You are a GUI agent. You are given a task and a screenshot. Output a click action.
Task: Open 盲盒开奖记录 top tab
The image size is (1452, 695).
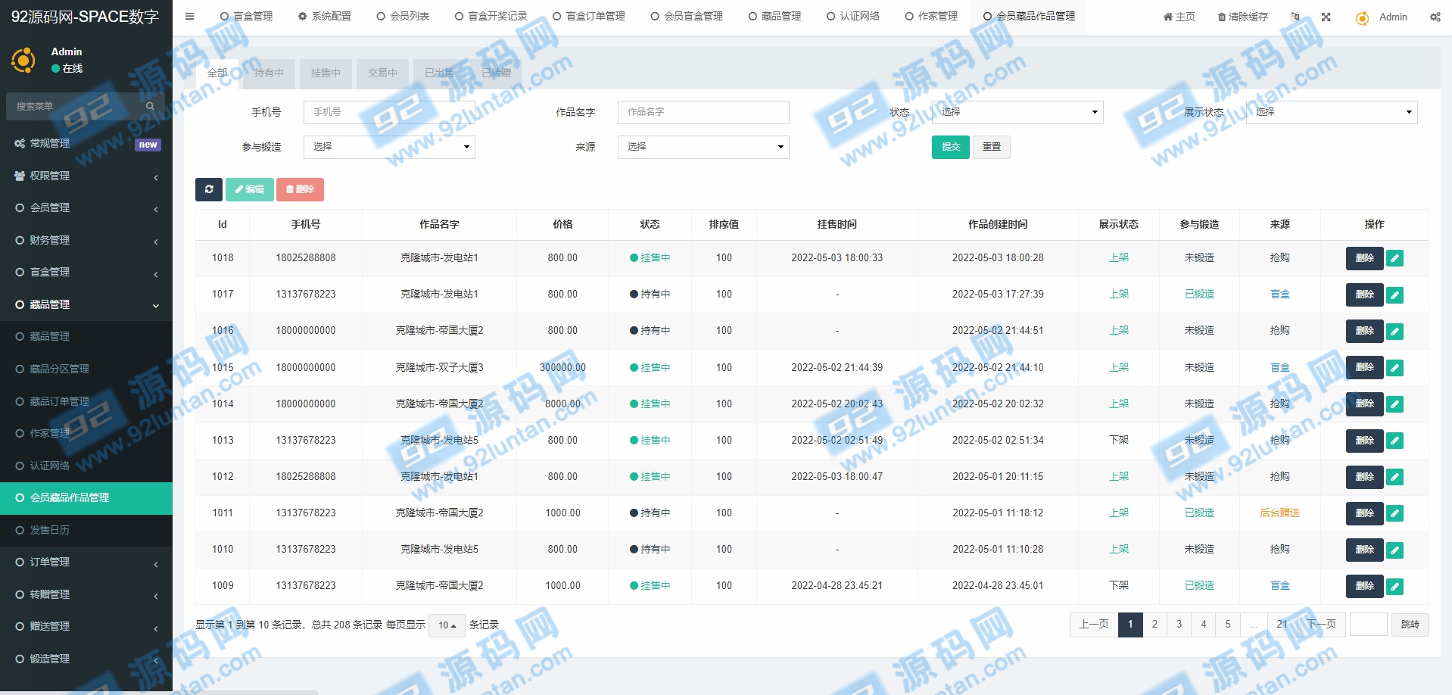[491, 16]
